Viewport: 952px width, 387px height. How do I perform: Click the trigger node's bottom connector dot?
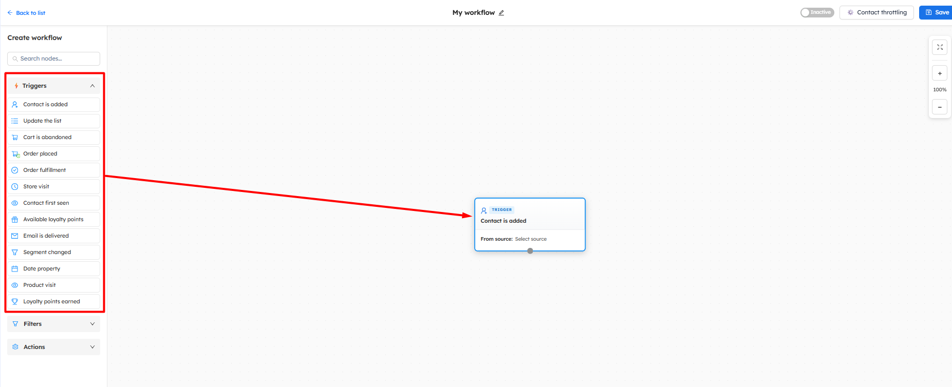[530, 251]
